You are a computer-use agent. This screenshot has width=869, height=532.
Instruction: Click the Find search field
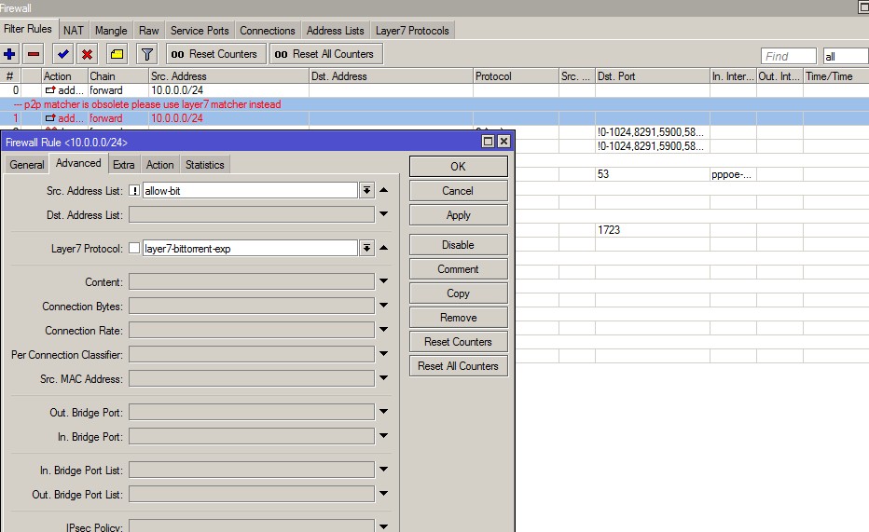coord(788,56)
